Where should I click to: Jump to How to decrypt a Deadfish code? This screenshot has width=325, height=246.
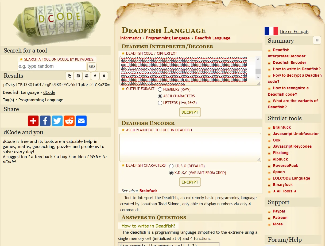(295, 79)
